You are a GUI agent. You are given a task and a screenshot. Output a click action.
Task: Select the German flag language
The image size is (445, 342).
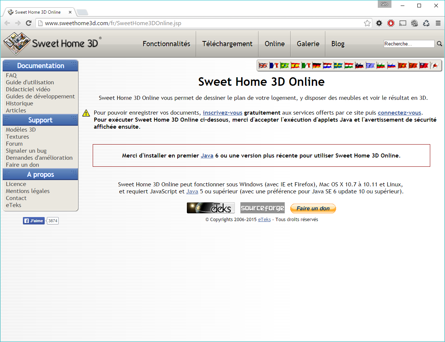click(316, 65)
